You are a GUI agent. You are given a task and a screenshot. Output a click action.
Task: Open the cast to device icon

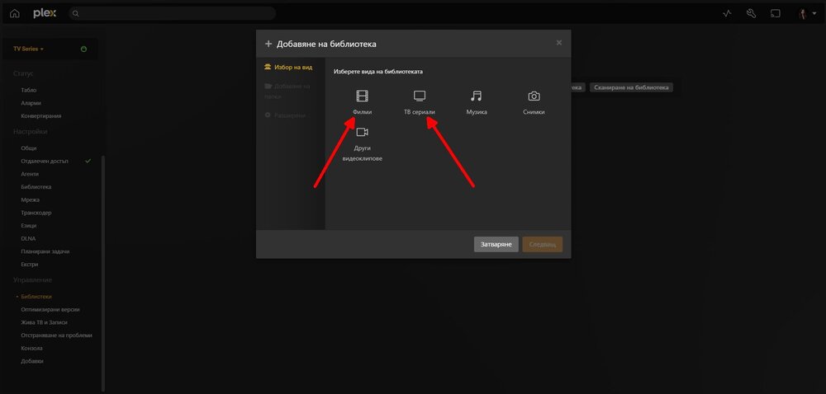776,14
